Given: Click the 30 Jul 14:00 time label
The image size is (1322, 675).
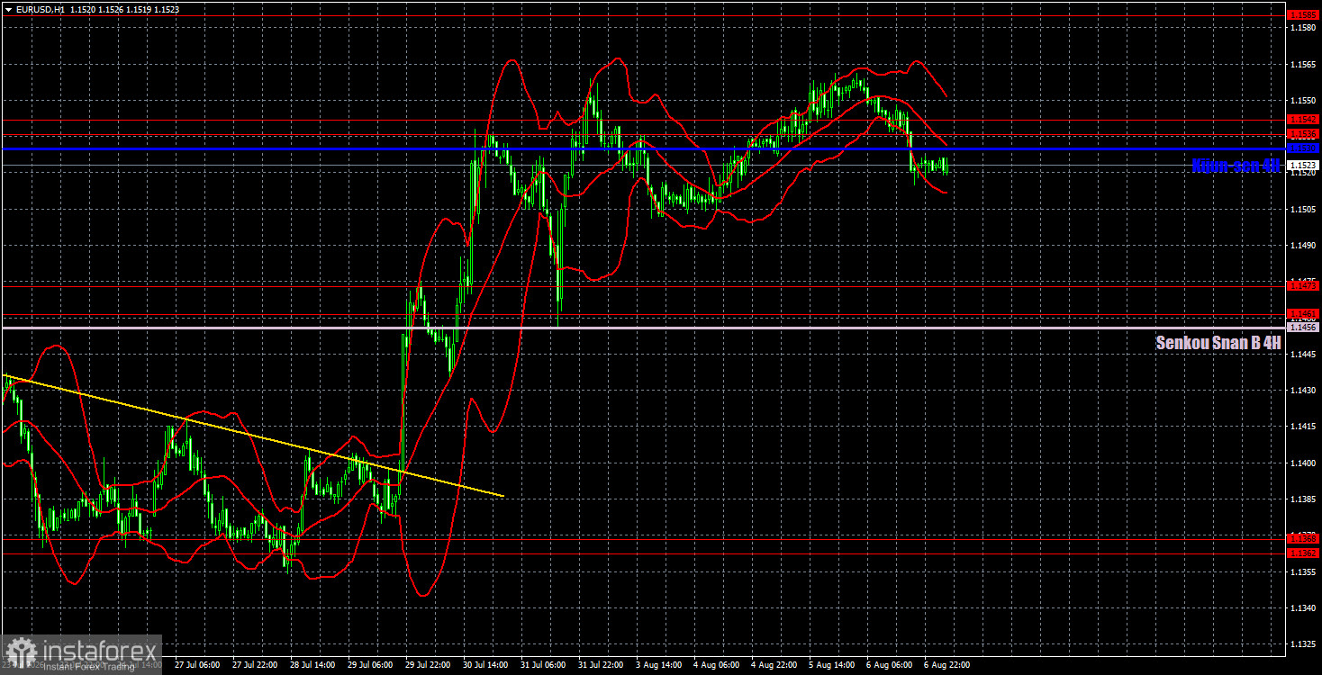Looking at the screenshot, I should pyautogui.click(x=484, y=665).
